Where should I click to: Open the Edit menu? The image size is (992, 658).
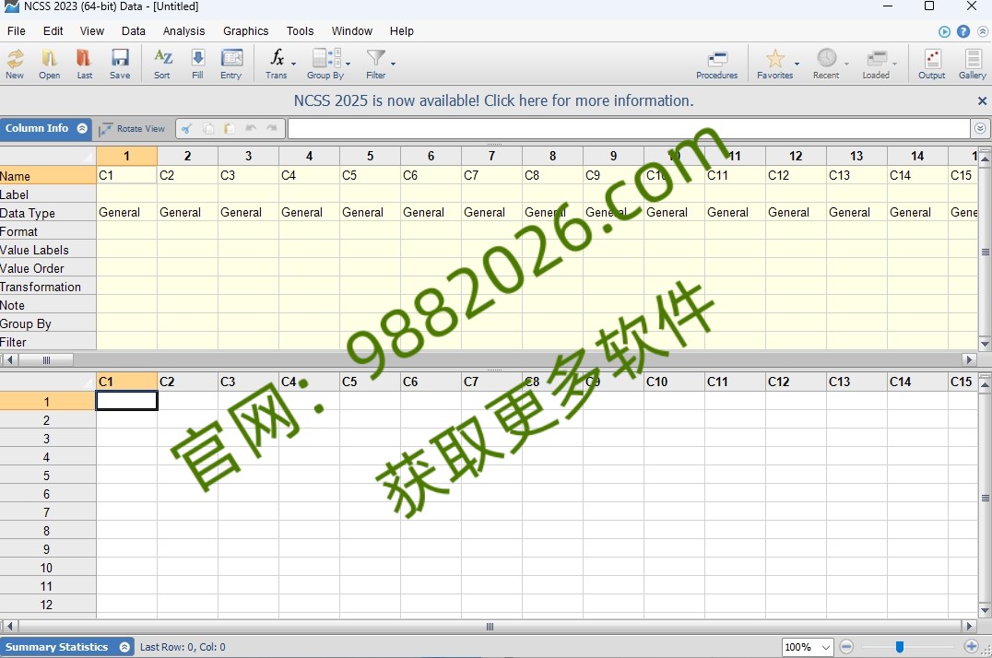click(x=53, y=31)
